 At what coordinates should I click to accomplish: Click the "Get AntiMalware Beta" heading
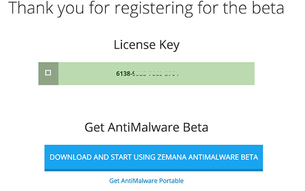coord(146,127)
